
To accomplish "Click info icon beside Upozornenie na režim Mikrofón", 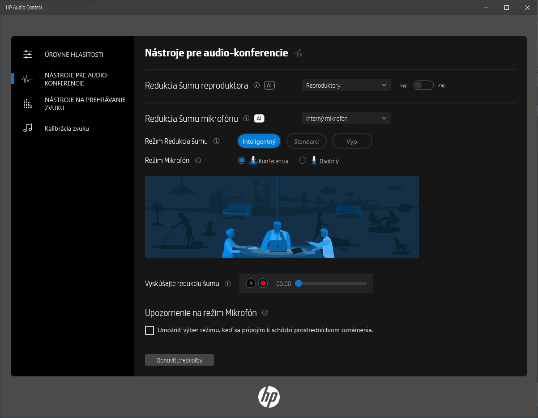I will click(265, 313).
